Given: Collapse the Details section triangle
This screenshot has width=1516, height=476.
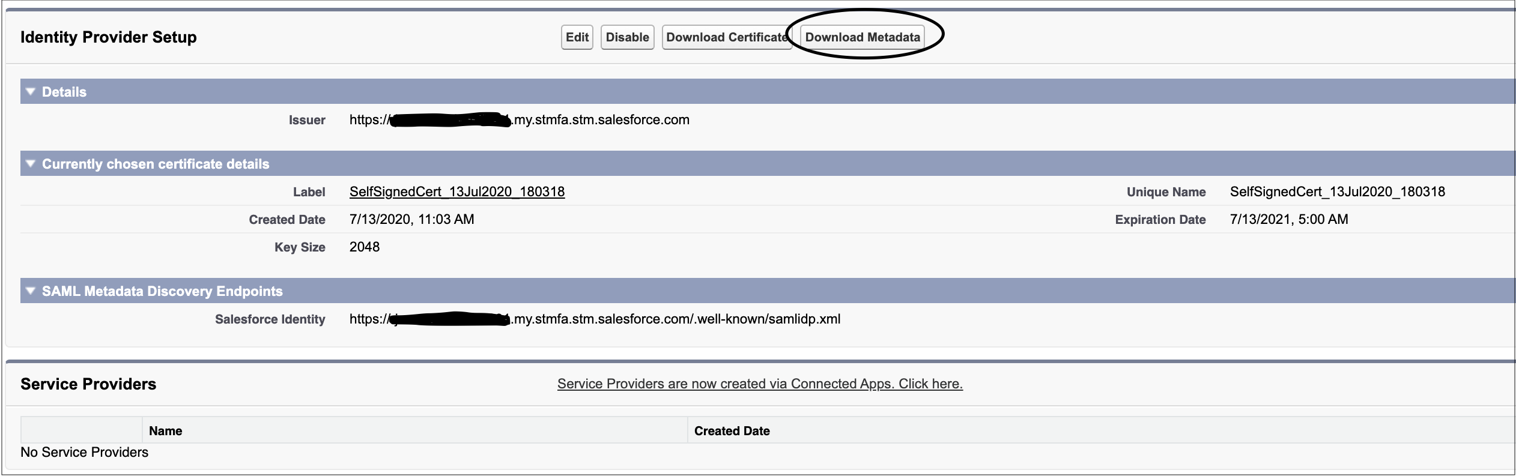Looking at the screenshot, I should [x=31, y=92].
